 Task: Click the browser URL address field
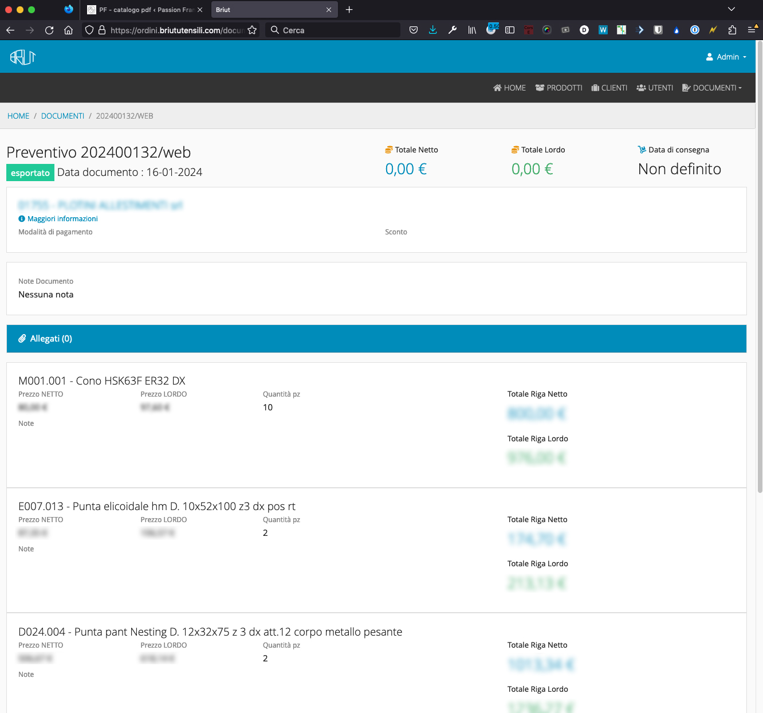tap(176, 30)
